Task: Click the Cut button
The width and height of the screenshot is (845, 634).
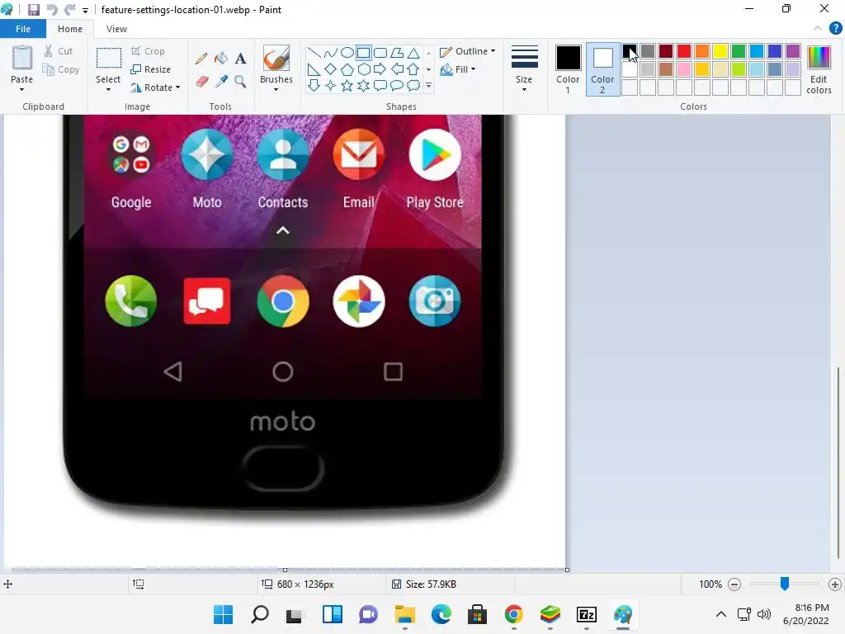Action: click(59, 51)
